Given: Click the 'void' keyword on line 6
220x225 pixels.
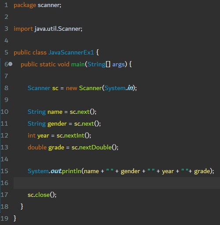Looking at the screenshot, I should (x=63, y=64).
